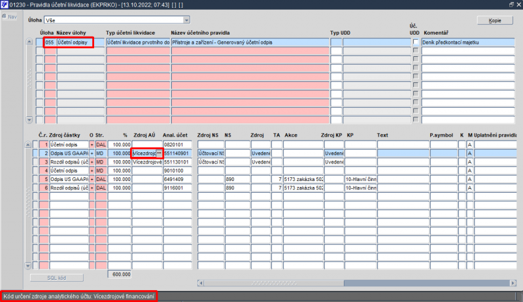
Task: Select the Typ účetní likvidace field in row 055
Action: tap(138, 42)
